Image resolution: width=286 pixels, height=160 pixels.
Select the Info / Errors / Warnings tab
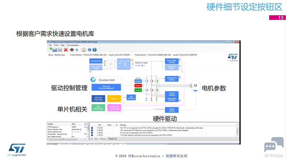point(98,139)
